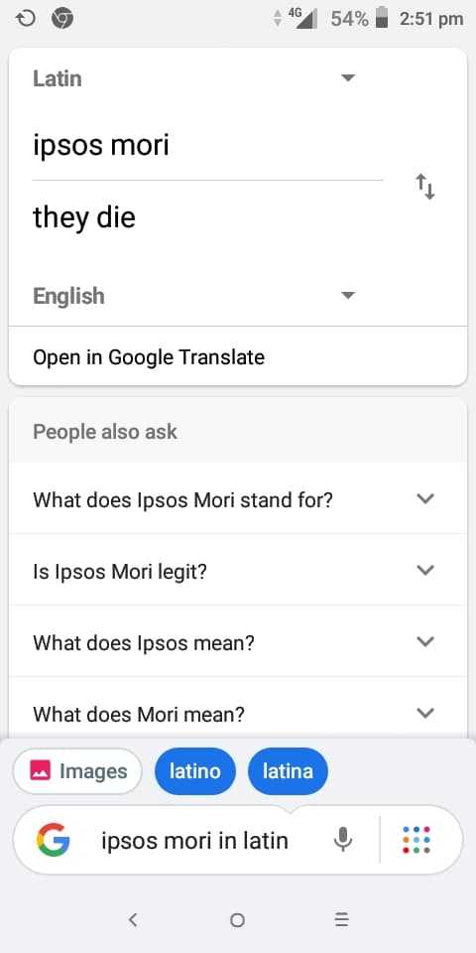The width and height of the screenshot is (476, 953).
Task: Tap the microphone voice search icon
Action: tap(343, 840)
